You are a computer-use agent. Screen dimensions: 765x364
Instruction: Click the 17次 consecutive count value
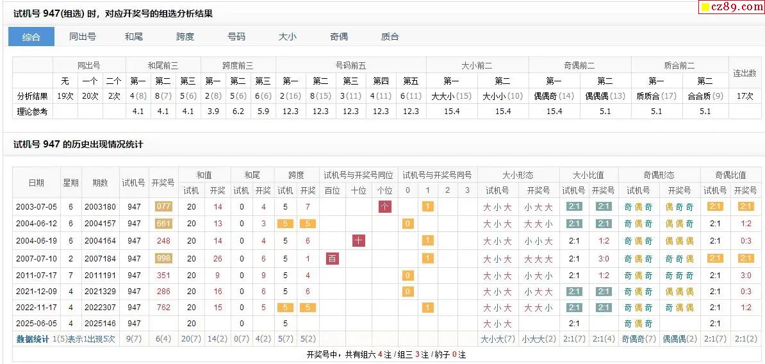click(745, 96)
